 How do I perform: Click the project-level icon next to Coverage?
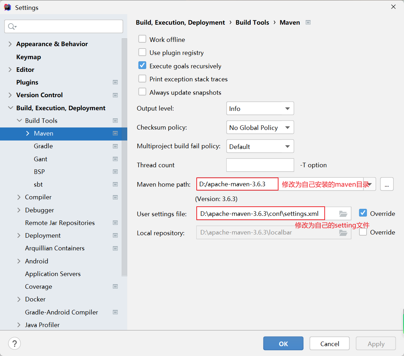pyautogui.click(x=115, y=287)
